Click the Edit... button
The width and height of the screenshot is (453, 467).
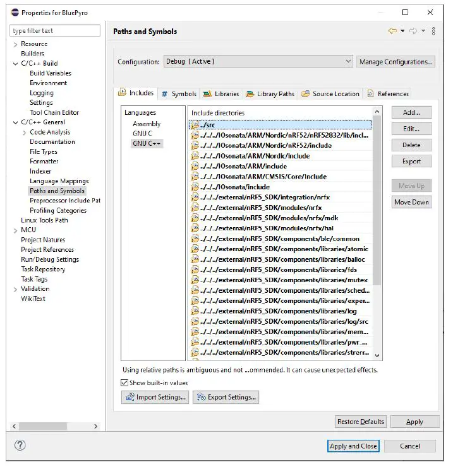click(411, 129)
